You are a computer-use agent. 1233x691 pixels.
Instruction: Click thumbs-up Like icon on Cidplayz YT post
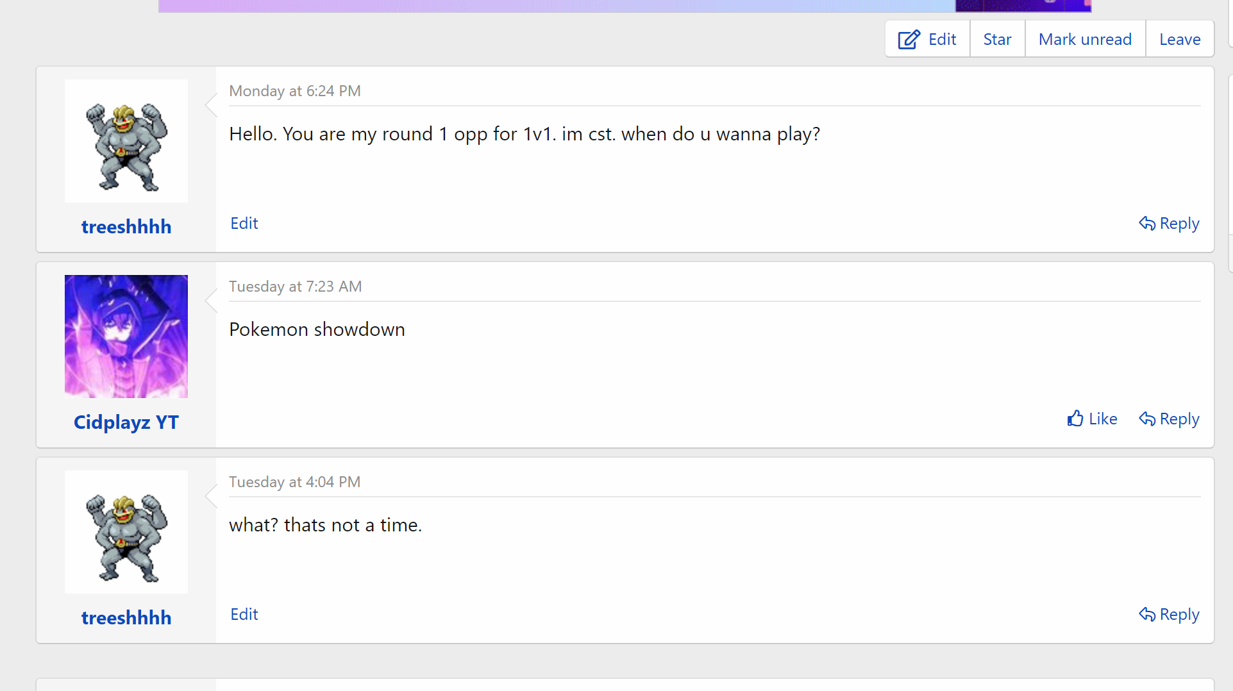click(1075, 419)
